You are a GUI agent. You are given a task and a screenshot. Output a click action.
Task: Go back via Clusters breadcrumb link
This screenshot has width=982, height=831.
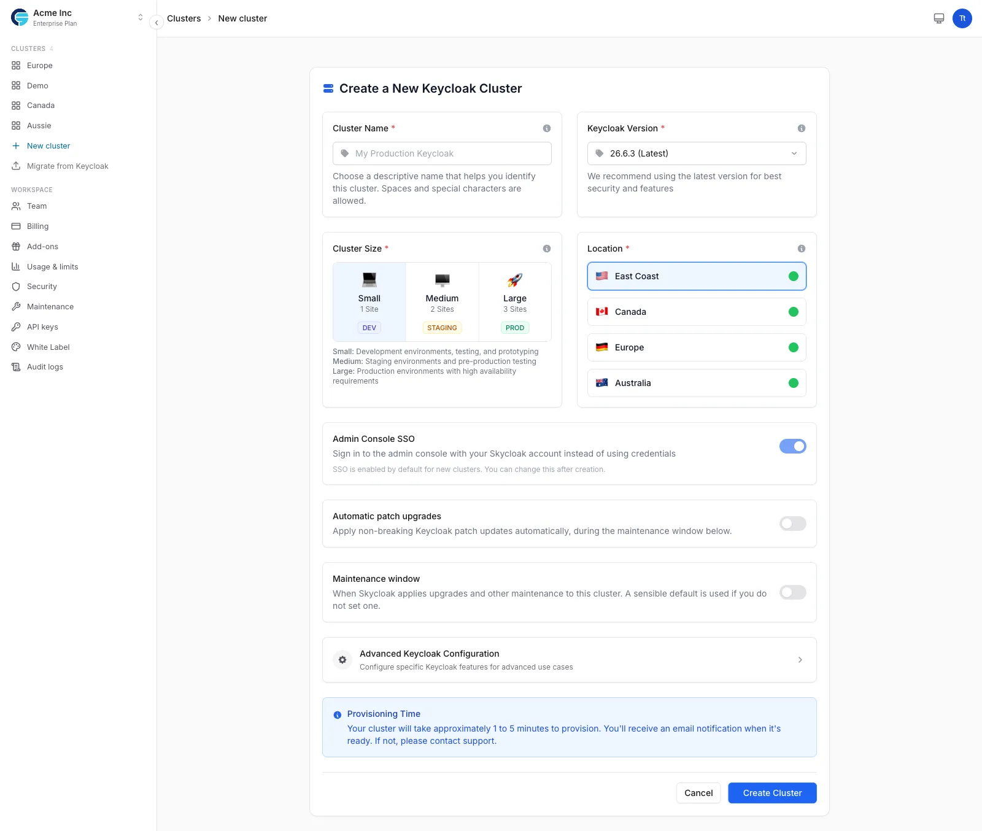click(184, 18)
